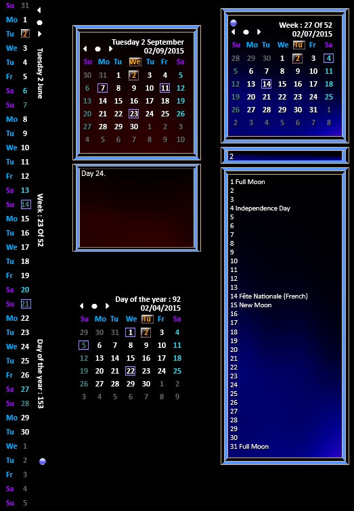Click the today dot in April calendar
The height and width of the screenshot is (511, 354).
pyautogui.click(x=94, y=306)
